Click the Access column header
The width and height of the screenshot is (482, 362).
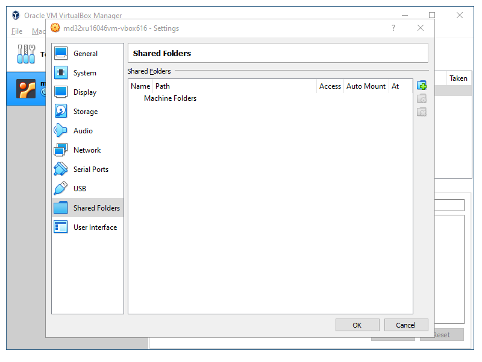pyautogui.click(x=330, y=86)
